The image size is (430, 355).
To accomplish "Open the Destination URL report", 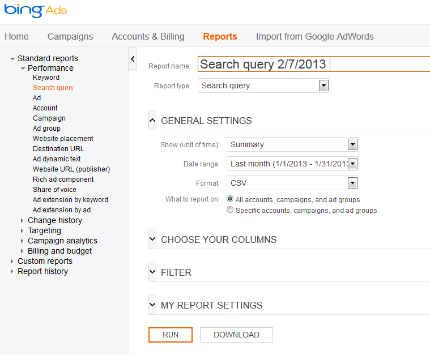I will coord(58,148).
